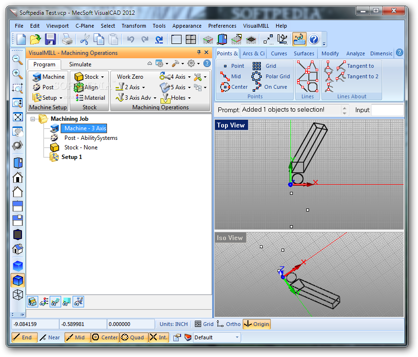Image resolution: width=418 pixels, height=357 pixels.
Task: Click the single viewport layout icon
Action: pyautogui.click(x=176, y=40)
